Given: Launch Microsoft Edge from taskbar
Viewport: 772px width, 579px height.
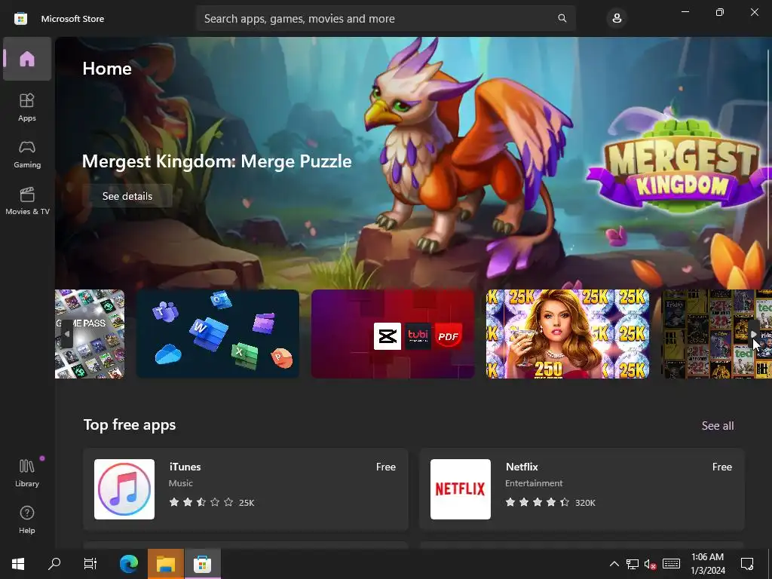Looking at the screenshot, I should (129, 564).
